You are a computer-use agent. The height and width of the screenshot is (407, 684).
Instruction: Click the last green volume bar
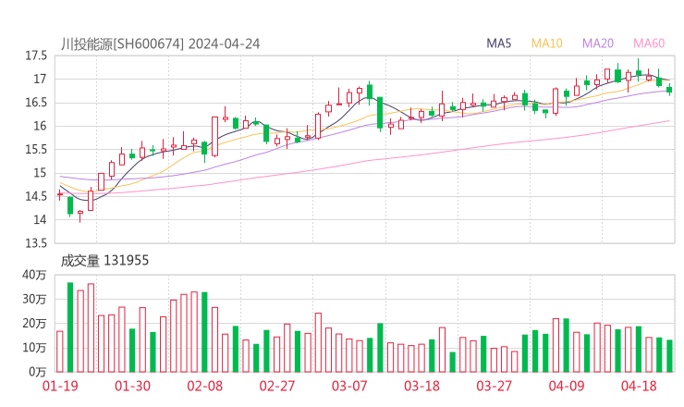tap(669, 355)
